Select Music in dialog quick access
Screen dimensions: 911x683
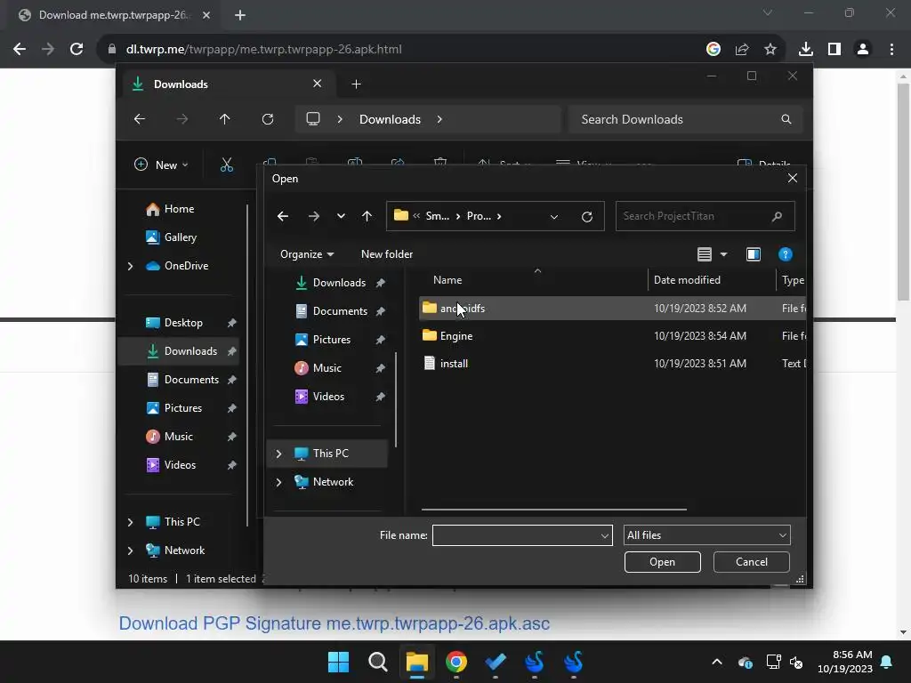(327, 368)
